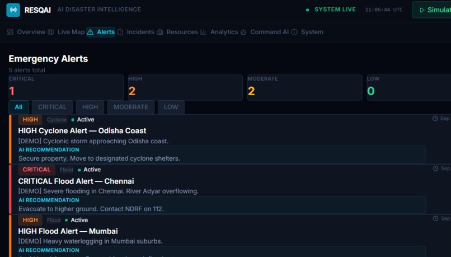451x257 pixels.
Task: Click the CRITICAL count summary card
Action: [x=66, y=87]
